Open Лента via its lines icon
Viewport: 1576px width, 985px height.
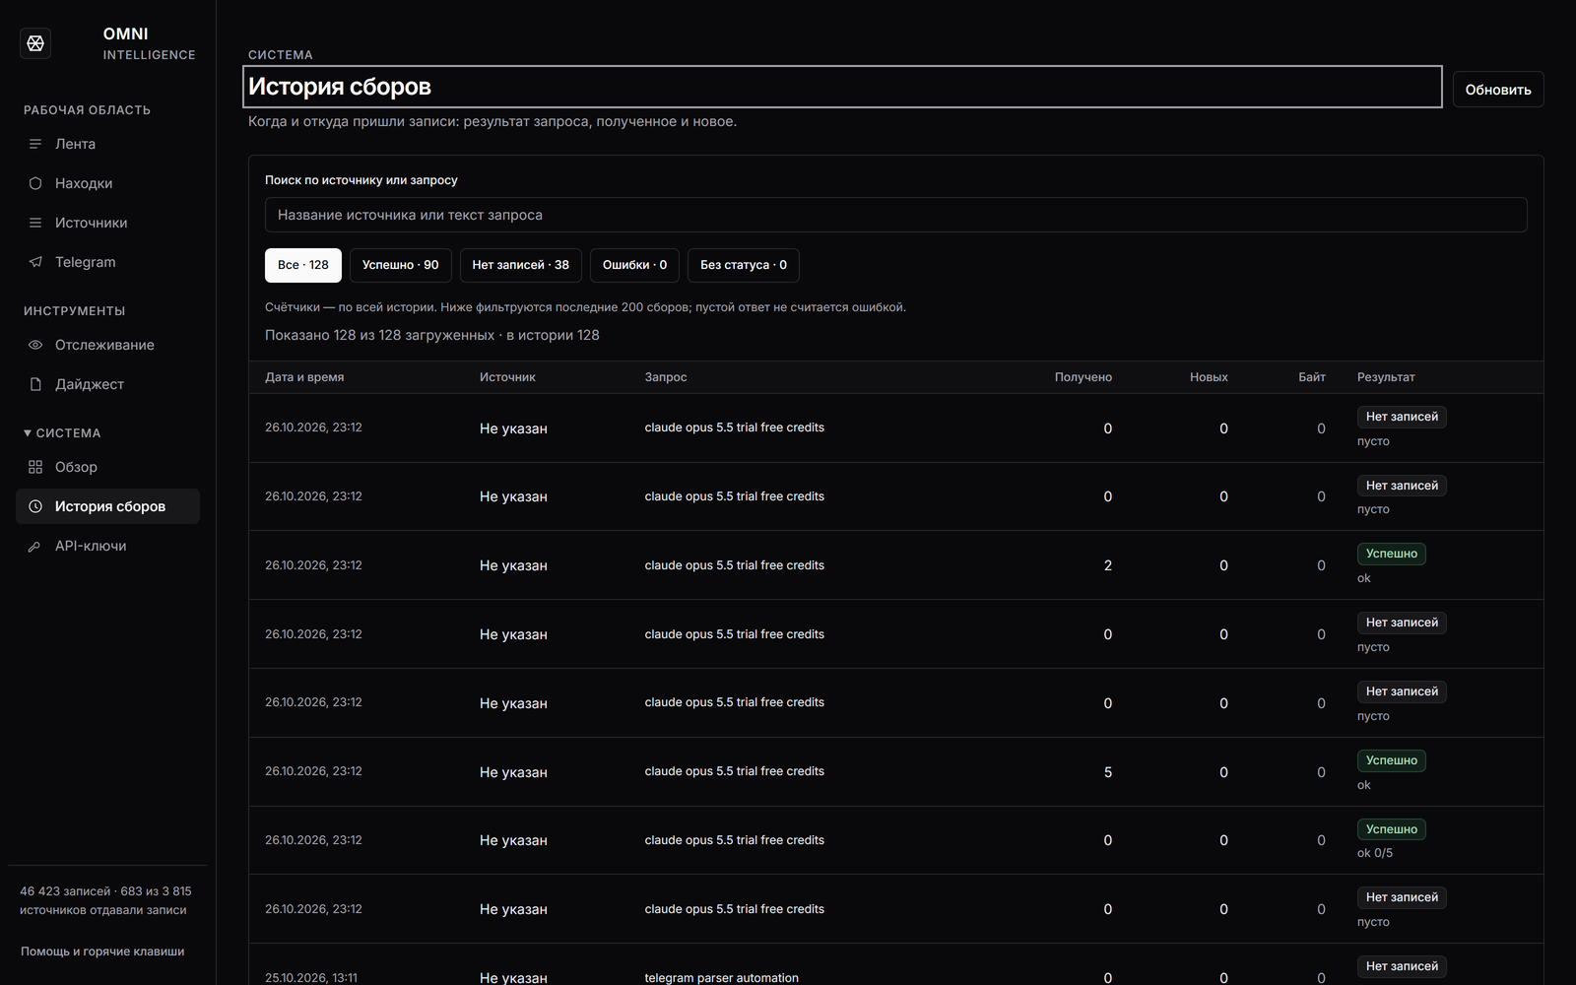(35, 144)
